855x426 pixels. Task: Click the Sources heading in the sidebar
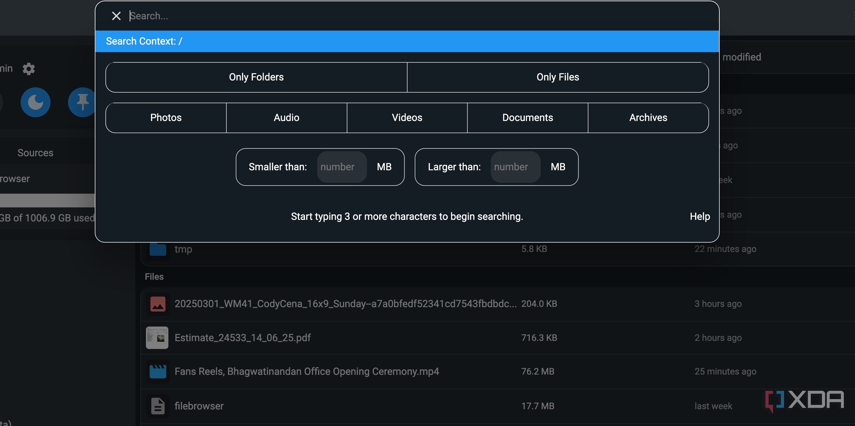click(x=35, y=153)
